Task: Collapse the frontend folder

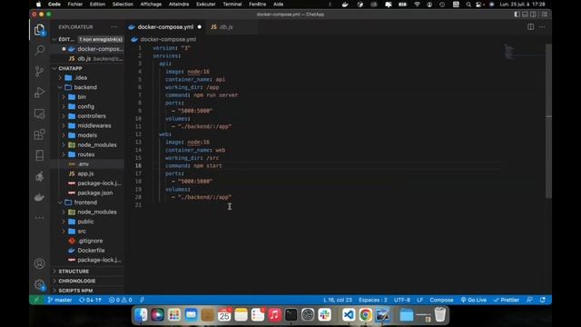Action: pos(61,203)
